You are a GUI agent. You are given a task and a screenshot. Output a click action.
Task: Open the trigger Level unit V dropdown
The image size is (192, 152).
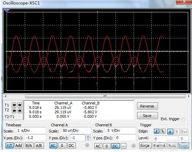183,139
